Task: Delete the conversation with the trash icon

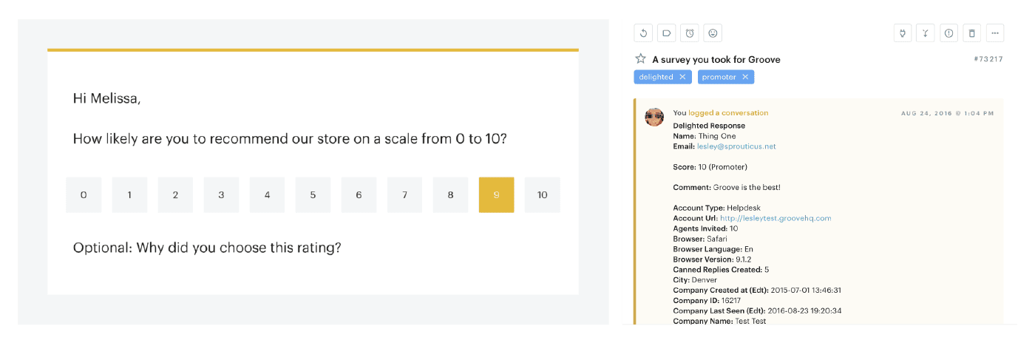Action: click(x=972, y=33)
